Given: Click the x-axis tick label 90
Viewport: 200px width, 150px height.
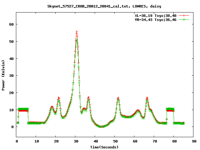Looking at the screenshot, I should (194, 141).
